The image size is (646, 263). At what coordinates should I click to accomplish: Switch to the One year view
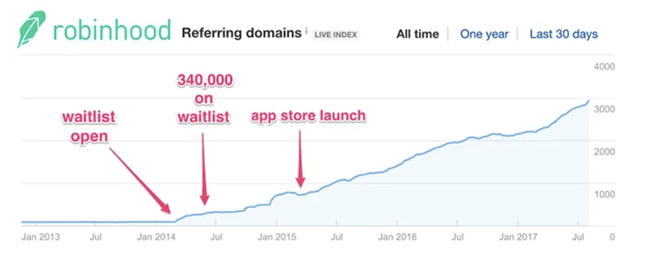click(484, 33)
